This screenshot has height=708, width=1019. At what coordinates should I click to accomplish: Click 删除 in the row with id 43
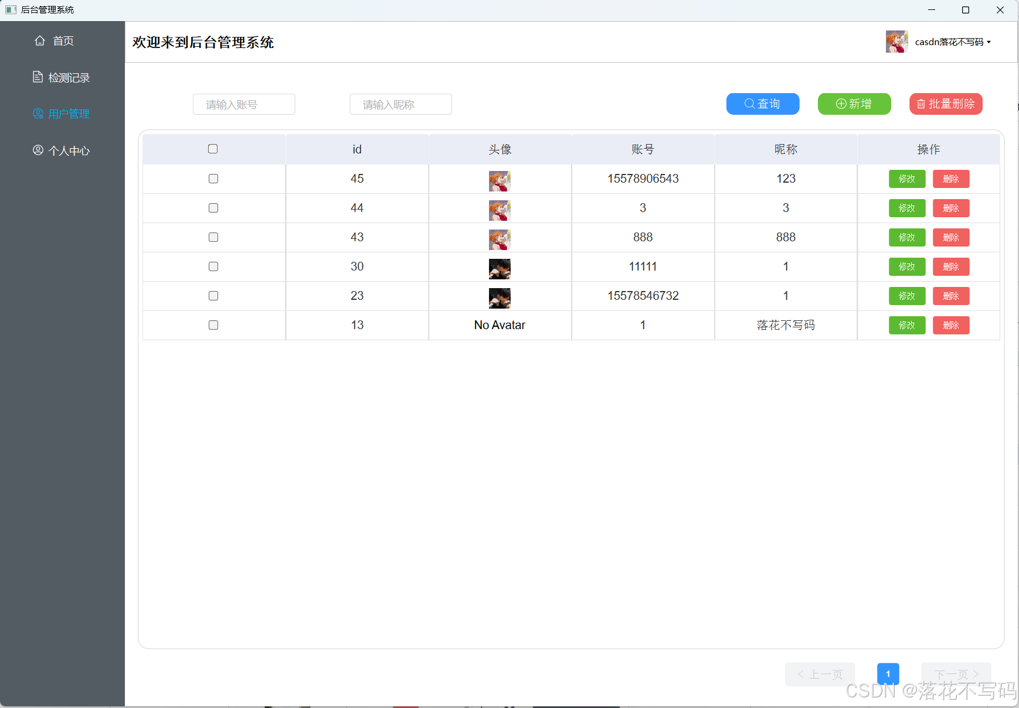(x=951, y=237)
